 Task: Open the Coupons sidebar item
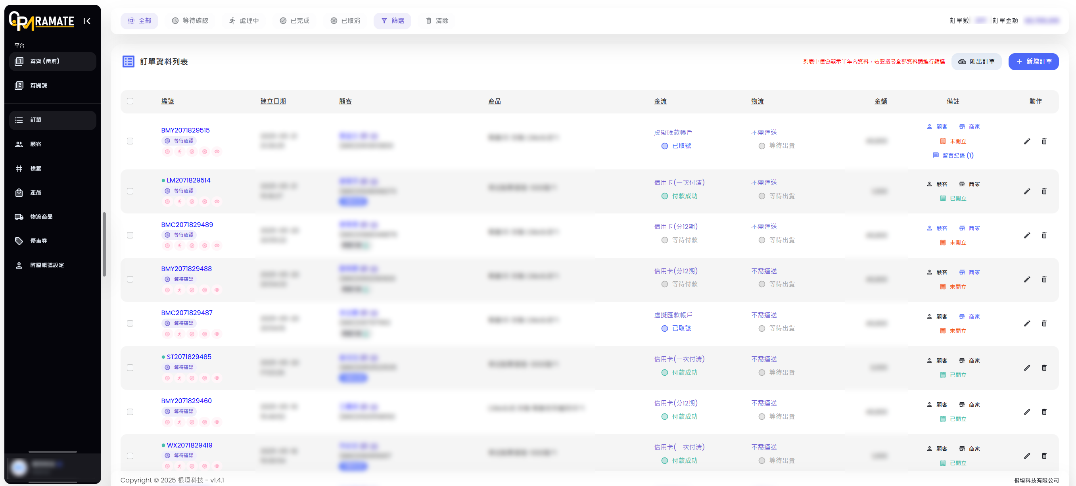[x=38, y=241]
